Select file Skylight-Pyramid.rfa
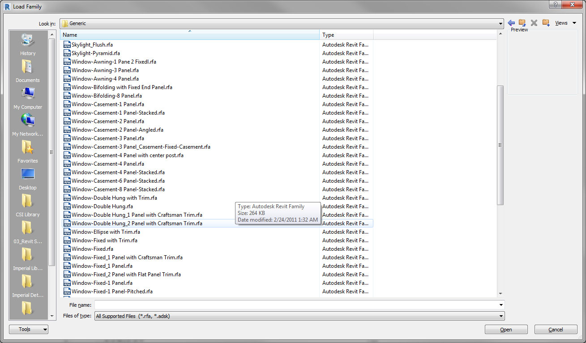This screenshot has height=343, width=586. click(96, 53)
